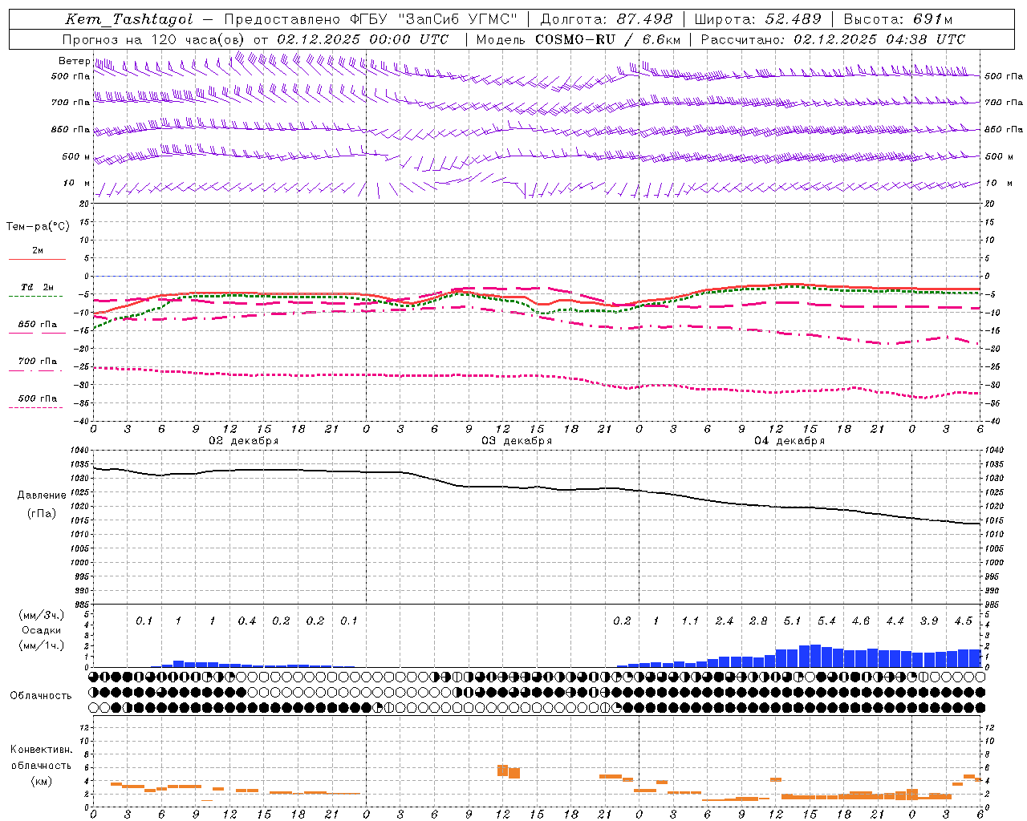The width and height of the screenshot is (1027, 821).
Task: Click the 'Осадки' precipitation label
Action: [42, 630]
